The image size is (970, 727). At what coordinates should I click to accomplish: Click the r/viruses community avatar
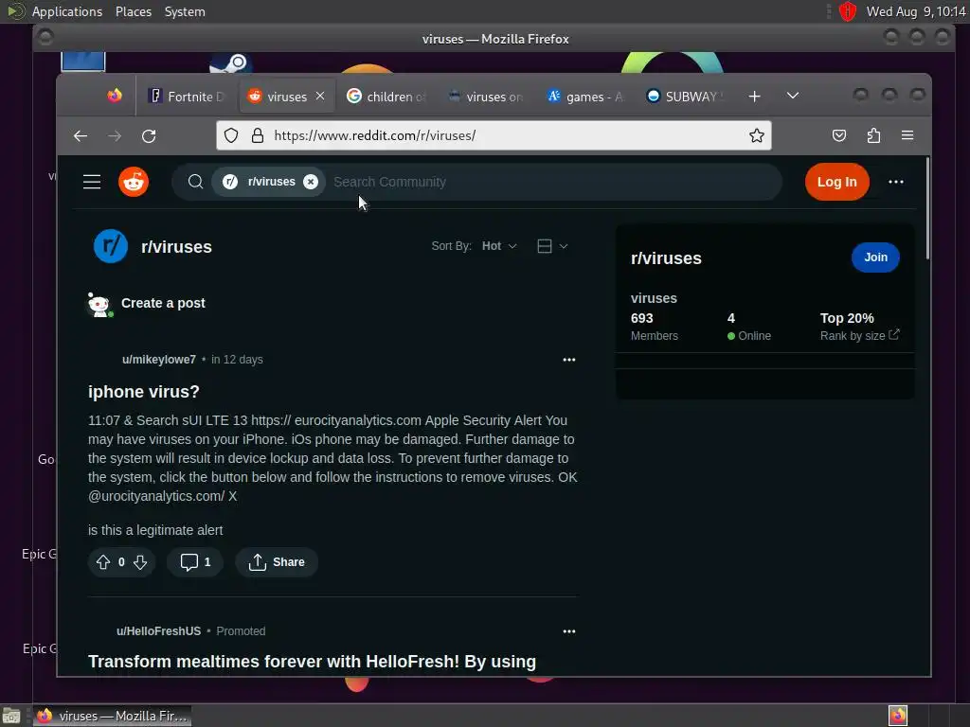tap(111, 246)
